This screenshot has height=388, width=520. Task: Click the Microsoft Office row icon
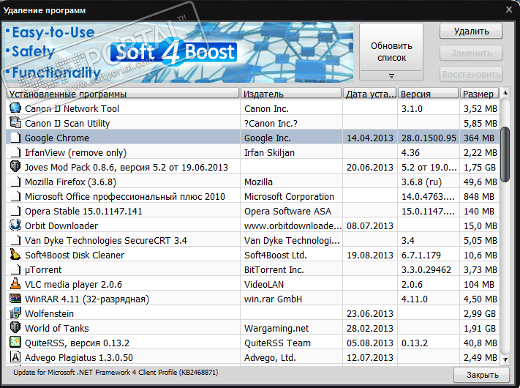[x=15, y=195]
